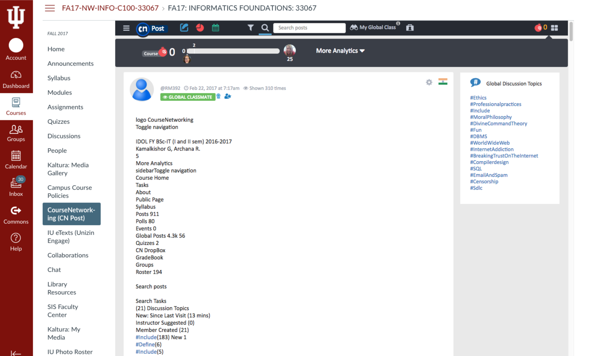Click the add colleague icon
593x356 pixels.
(228, 96)
